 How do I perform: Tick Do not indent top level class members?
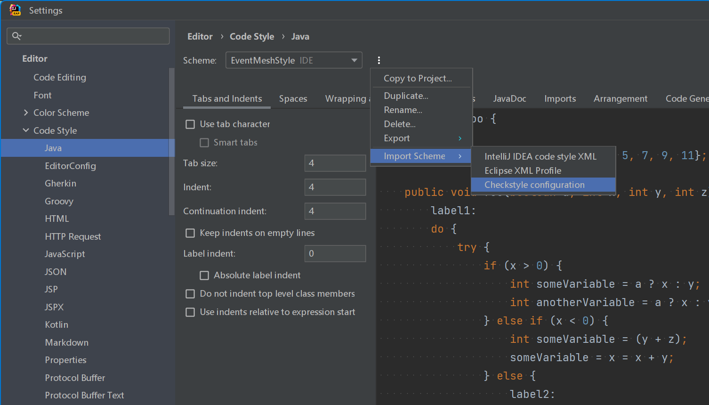[190, 294]
